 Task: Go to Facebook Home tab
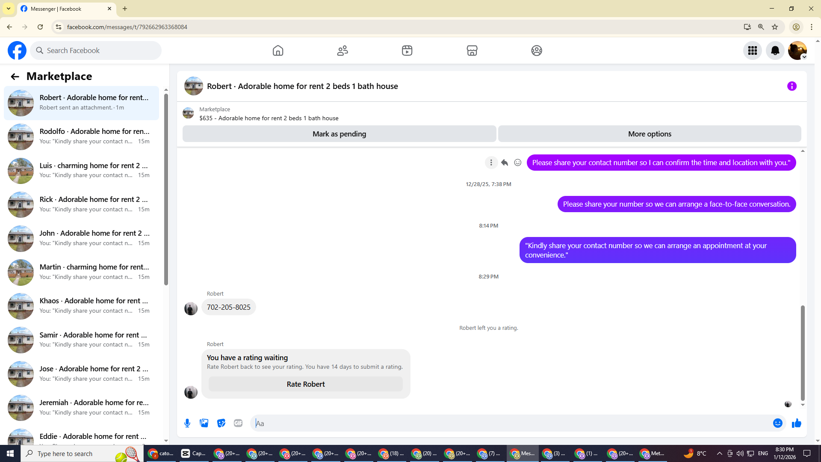[x=278, y=50]
